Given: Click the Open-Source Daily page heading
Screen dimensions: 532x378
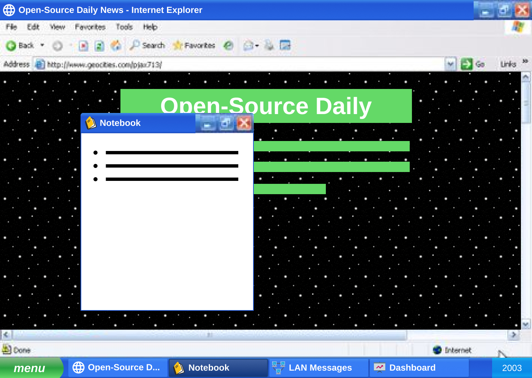Looking at the screenshot, I should (266, 106).
